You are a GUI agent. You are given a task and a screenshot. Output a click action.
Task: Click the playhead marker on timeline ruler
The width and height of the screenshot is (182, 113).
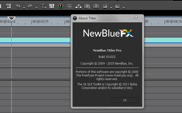pyautogui.click(x=11, y=19)
